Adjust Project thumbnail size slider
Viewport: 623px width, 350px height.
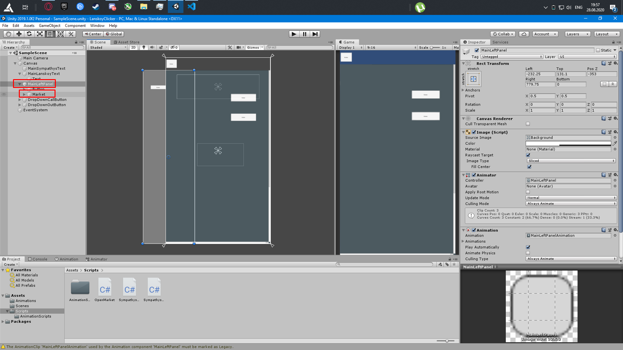(x=445, y=341)
